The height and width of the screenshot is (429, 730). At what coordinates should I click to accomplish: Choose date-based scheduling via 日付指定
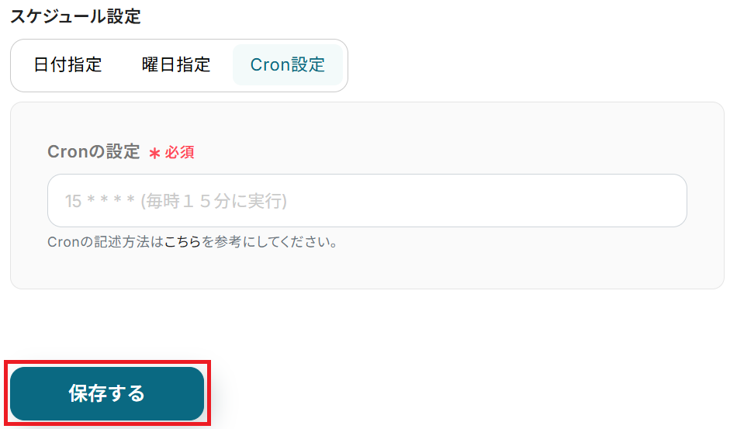click(68, 64)
